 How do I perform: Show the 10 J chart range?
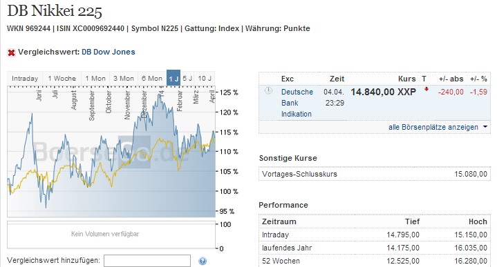tap(205, 79)
